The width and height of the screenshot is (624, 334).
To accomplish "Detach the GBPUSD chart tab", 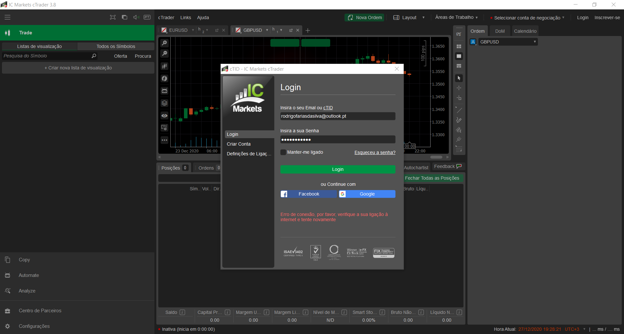I will tap(291, 30).
